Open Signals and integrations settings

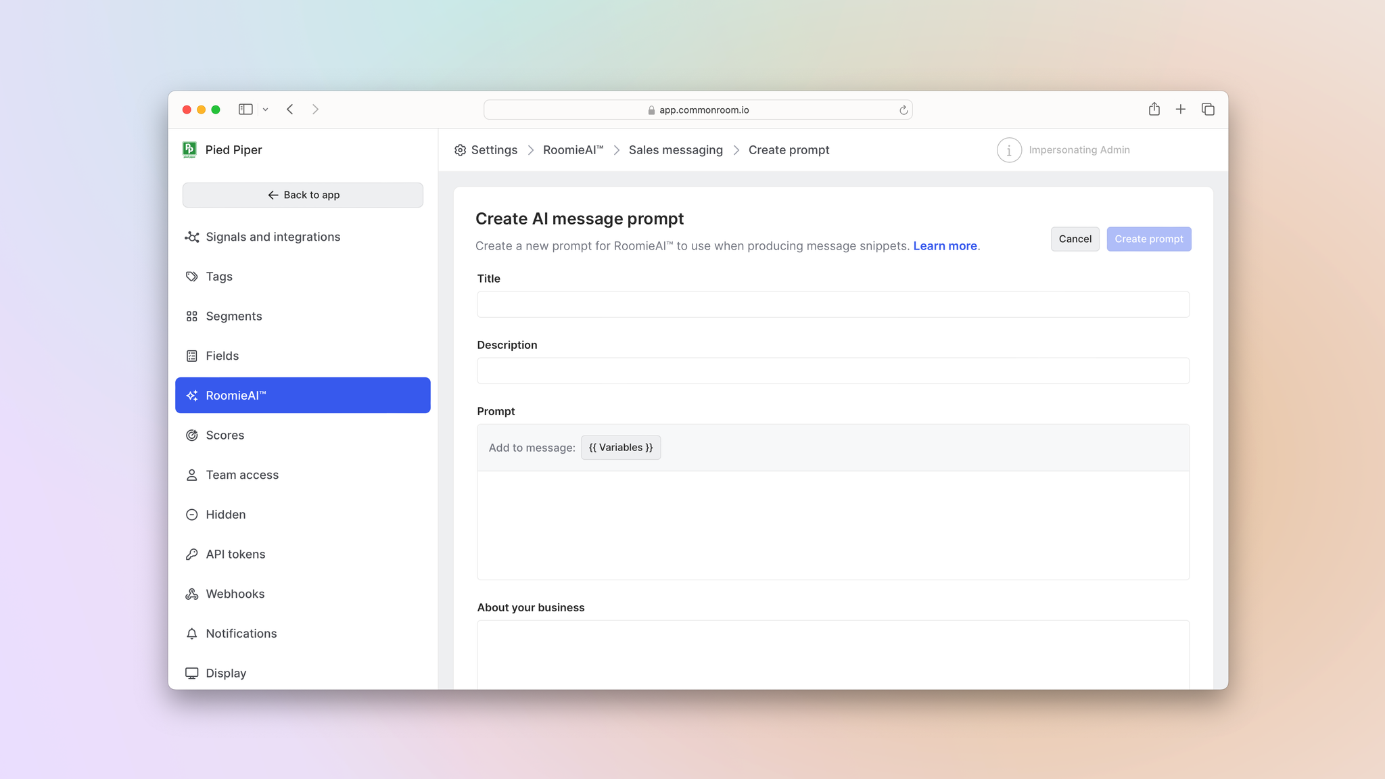(x=302, y=237)
